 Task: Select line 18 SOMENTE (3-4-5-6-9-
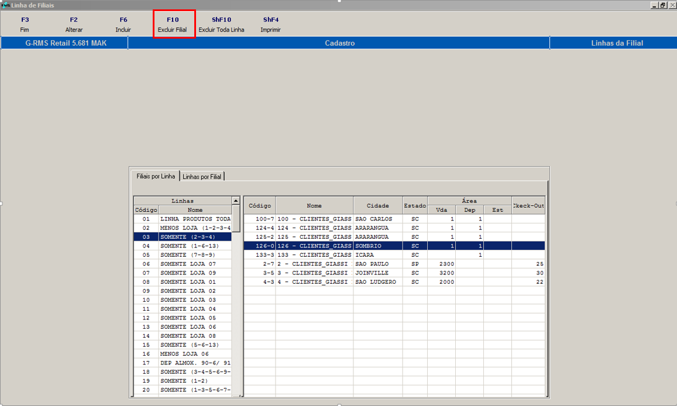tap(183, 371)
